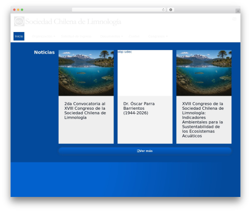Screen dimensions: 251x212
Task: Open the Inicio menu item
Action: [19, 36]
